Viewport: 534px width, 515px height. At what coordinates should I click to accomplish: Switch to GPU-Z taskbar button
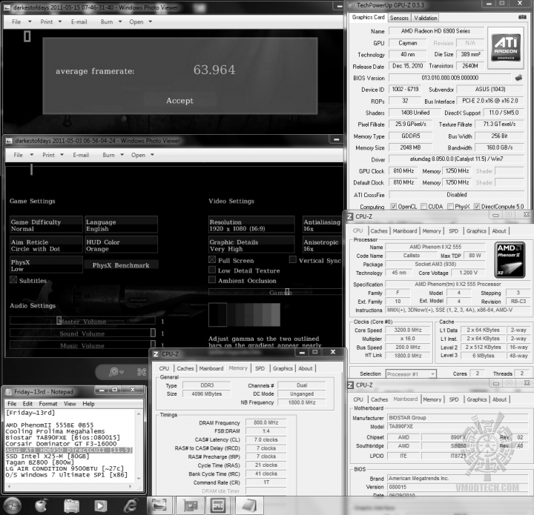[x=190, y=505]
